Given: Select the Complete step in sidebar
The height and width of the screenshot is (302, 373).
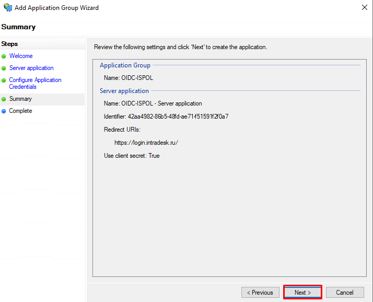Looking at the screenshot, I should pos(20,111).
